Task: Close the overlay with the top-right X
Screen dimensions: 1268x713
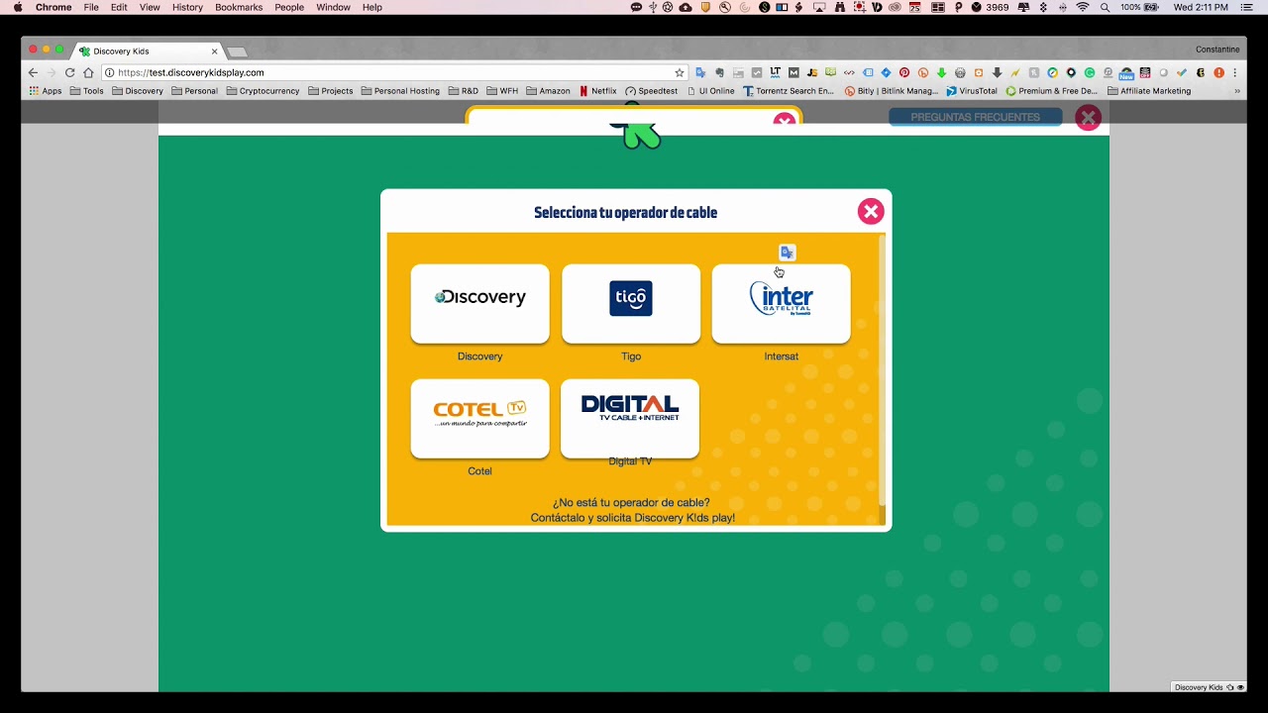Action: point(1088,118)
